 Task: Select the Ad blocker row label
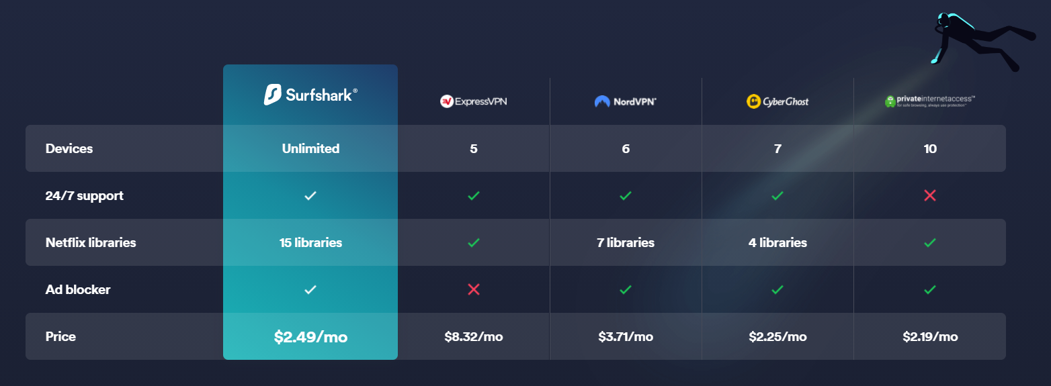tap(78, 289)
